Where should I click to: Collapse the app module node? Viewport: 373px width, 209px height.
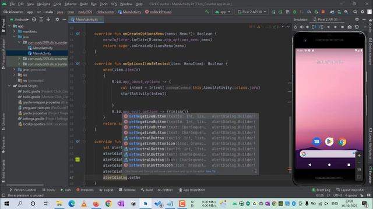coord(9,26)
